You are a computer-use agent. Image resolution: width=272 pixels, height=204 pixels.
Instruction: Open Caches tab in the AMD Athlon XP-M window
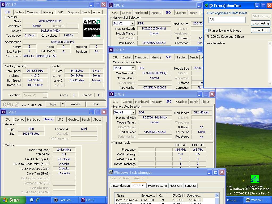[19, 12]
